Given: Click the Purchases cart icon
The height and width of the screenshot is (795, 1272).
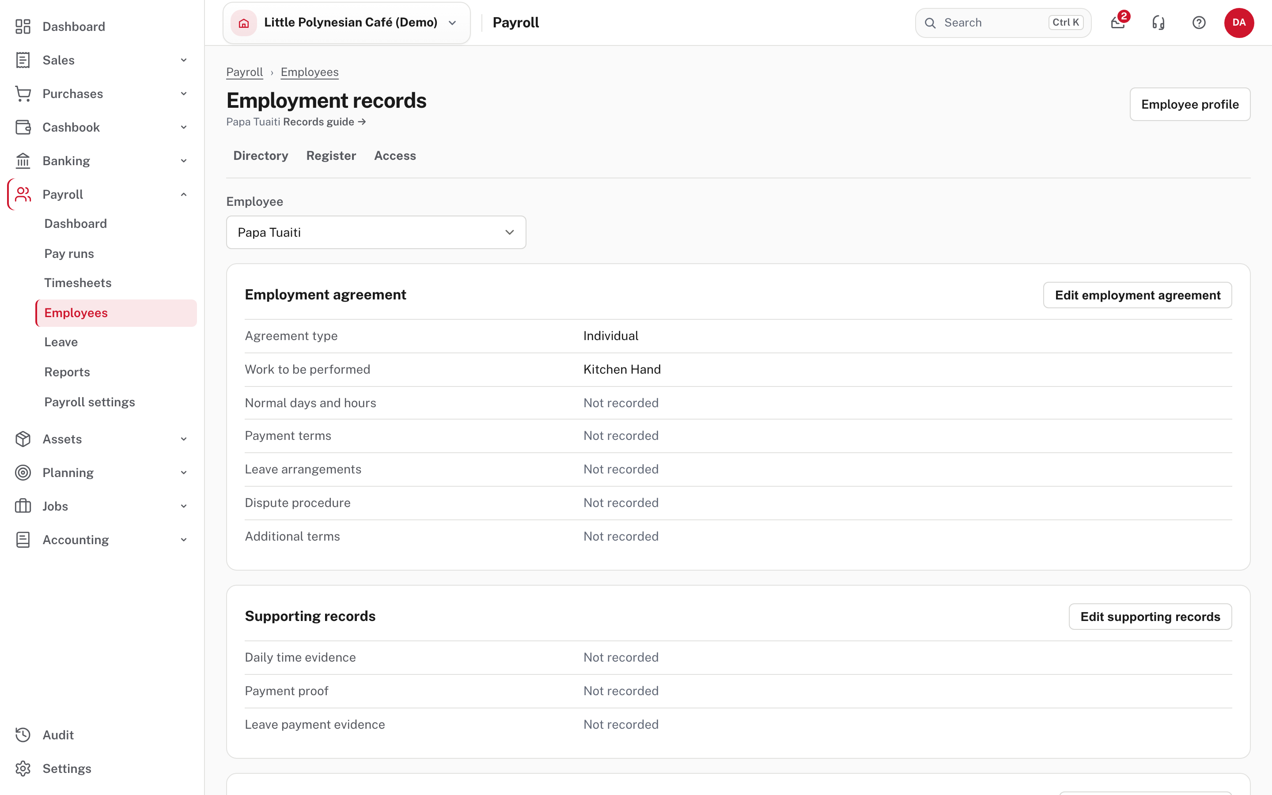Looking at the screenshot, I should tap(23, 94).
